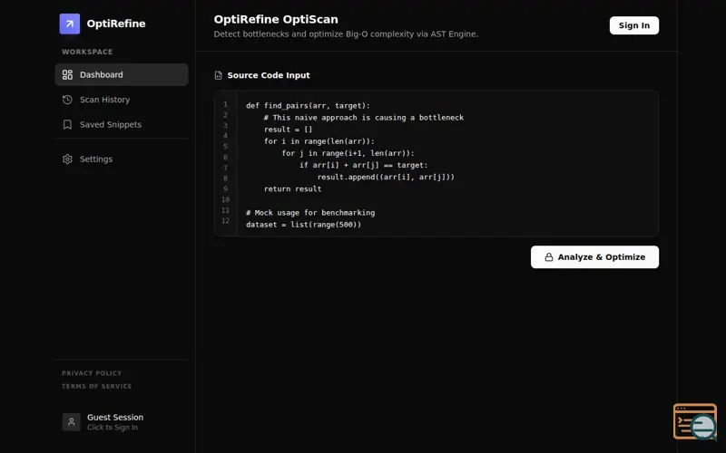Click the OptiRefine arrow logo icon
This screenshot has width=726, height=453.
coord(70,24)
